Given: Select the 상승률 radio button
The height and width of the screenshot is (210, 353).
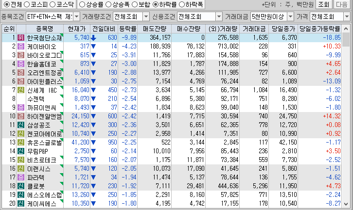Looking at the screenshot, I should pyautogui.click(x=82, y=4).
